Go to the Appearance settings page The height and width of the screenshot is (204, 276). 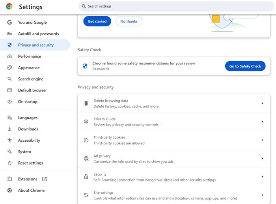click(29, 68)
